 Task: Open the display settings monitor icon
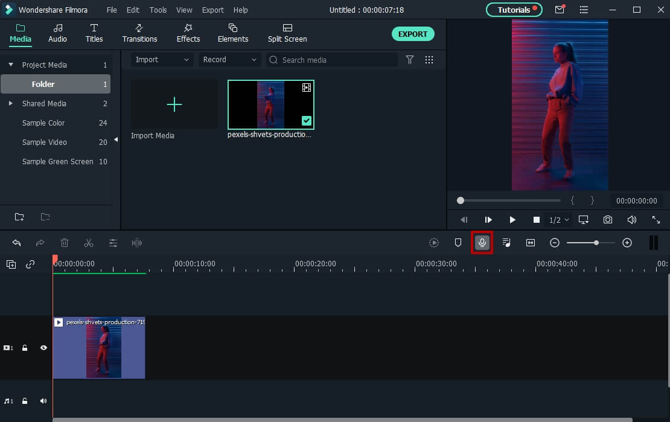(x=583, y=220)
